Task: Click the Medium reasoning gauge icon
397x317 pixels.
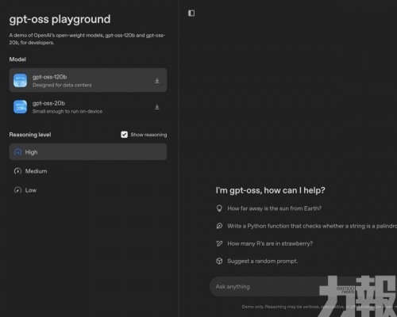Action: click(17, 171)
